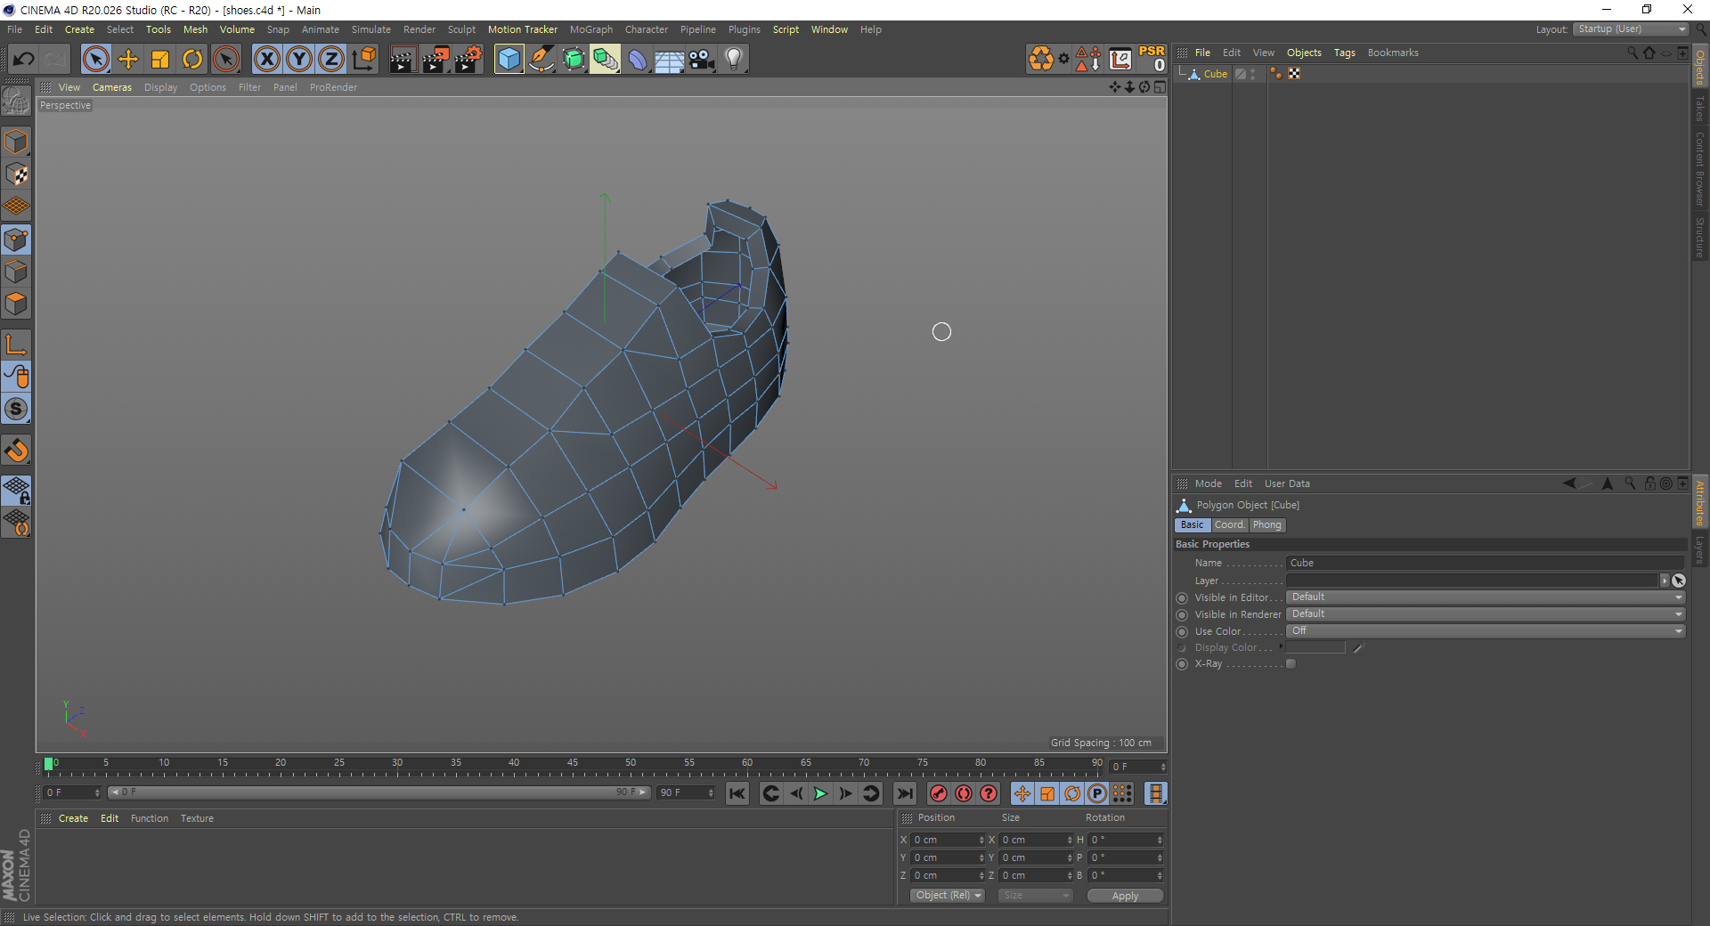Add a Cube primitive object
Screen dimensions: 1710x926
tap(509, 60)
